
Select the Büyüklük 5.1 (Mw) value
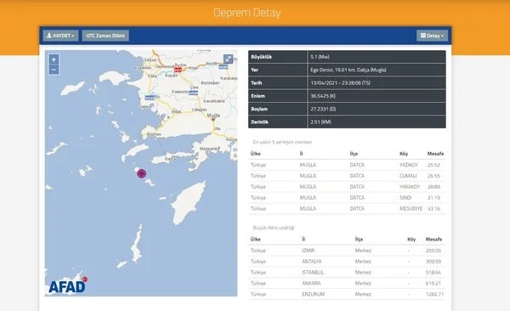320,57
